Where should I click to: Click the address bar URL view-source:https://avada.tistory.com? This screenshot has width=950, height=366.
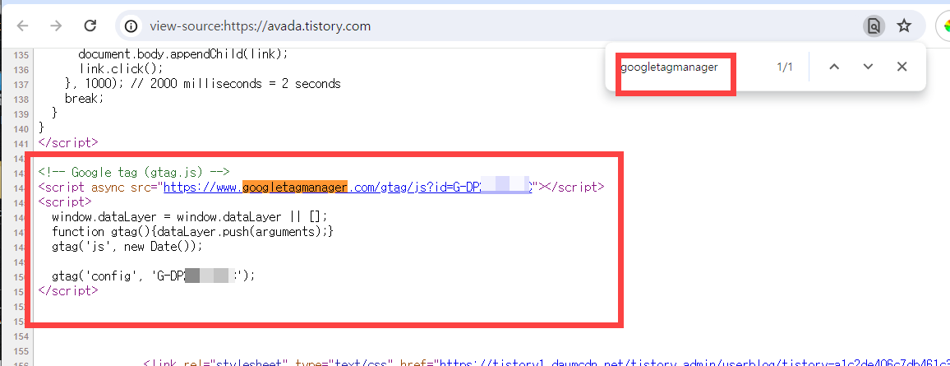click(x=261, y=26)
